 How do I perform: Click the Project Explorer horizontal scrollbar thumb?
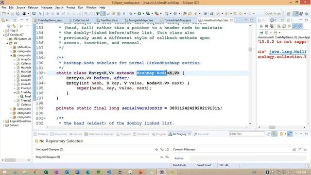pos(10,160)
